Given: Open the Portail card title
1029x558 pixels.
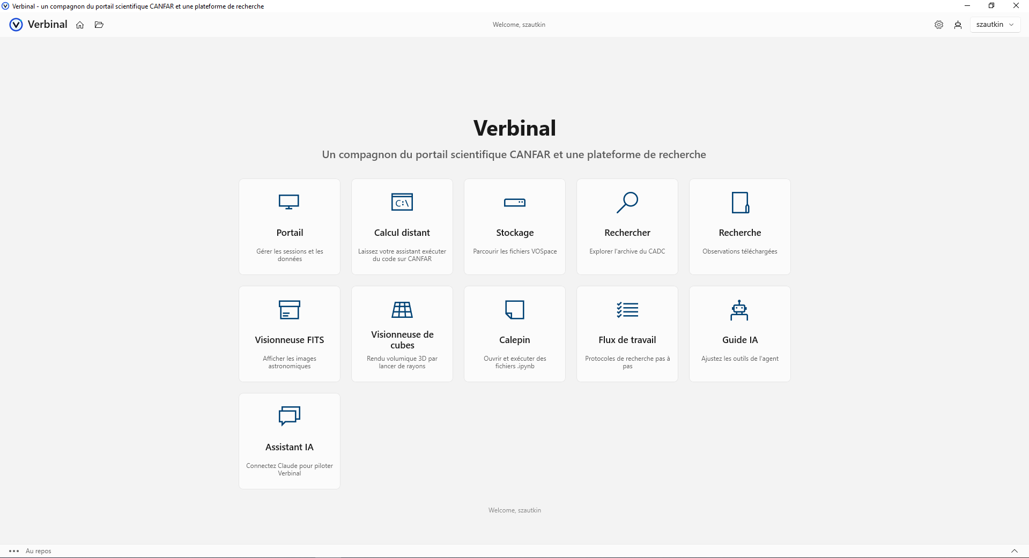Looking at the screenshot, I should coord(290,233).
